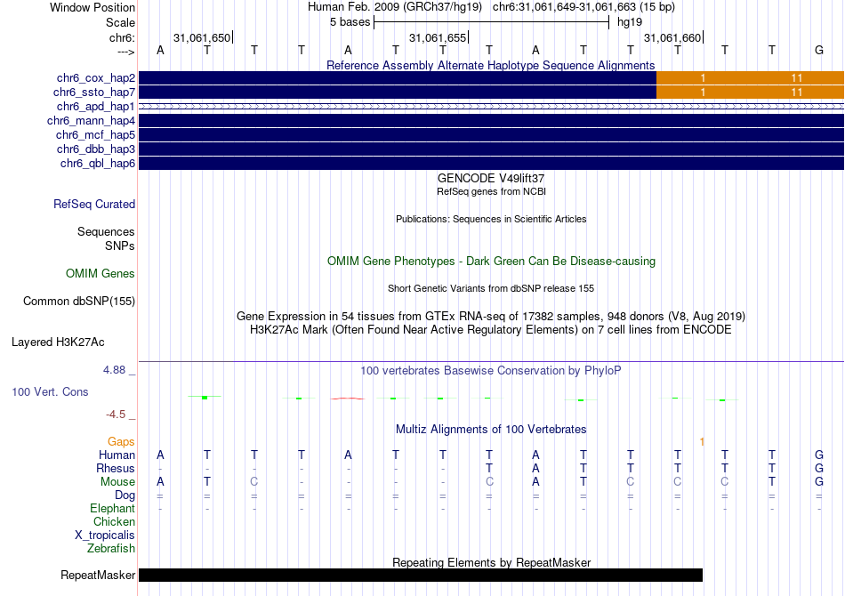Screen dimensions: 845x596
Task: Click the orange gap marker 1 in Gaps row
Action: click(x=702, y=442)
